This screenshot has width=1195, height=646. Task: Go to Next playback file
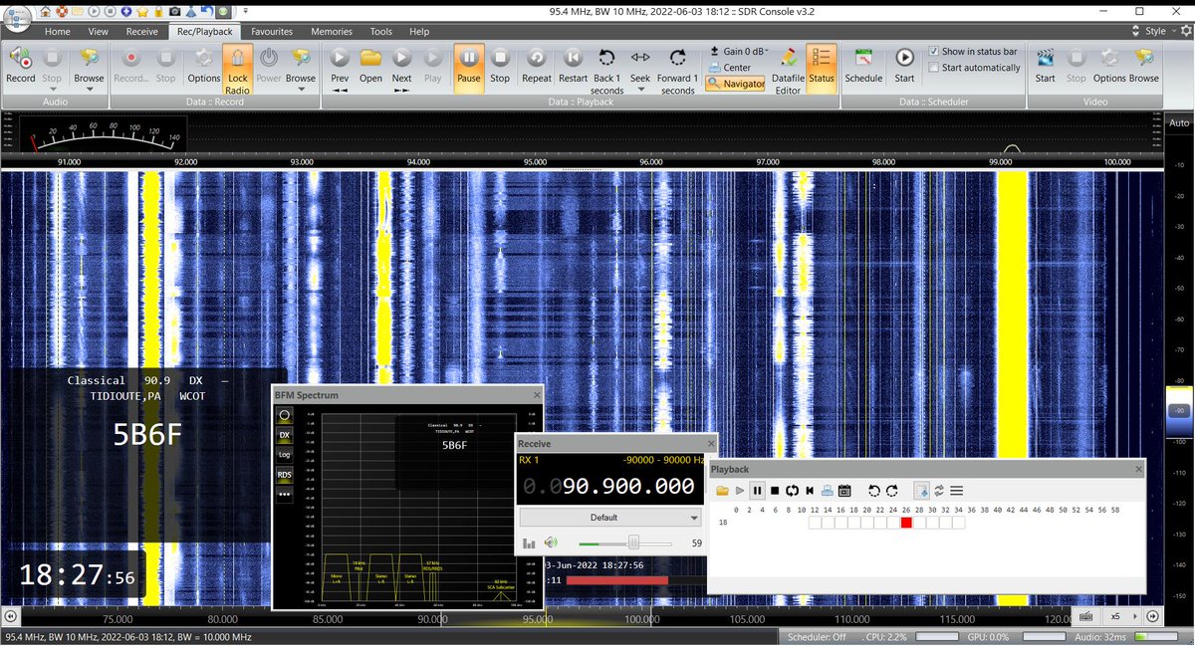[401, 70]
